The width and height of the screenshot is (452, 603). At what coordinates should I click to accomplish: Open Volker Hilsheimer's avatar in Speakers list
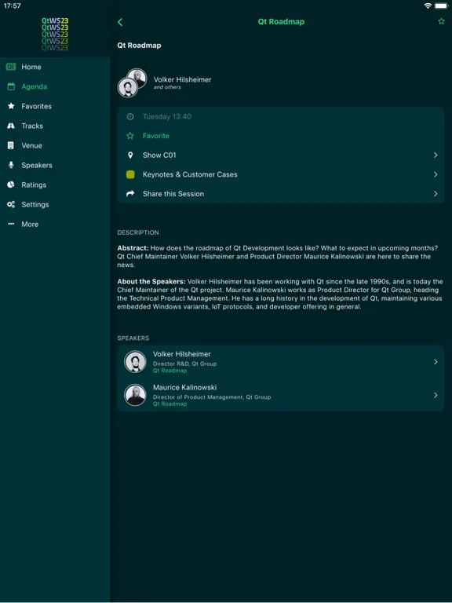[x=135, y=362]
